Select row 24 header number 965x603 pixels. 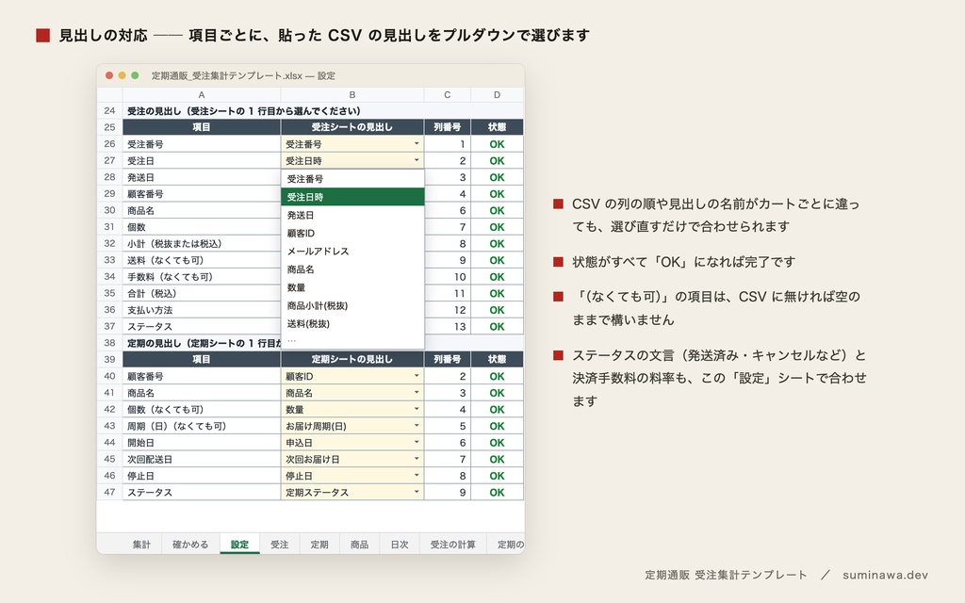109,111
